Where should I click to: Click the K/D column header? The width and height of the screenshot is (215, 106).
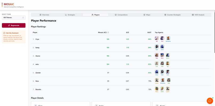[x=128, y=32]
